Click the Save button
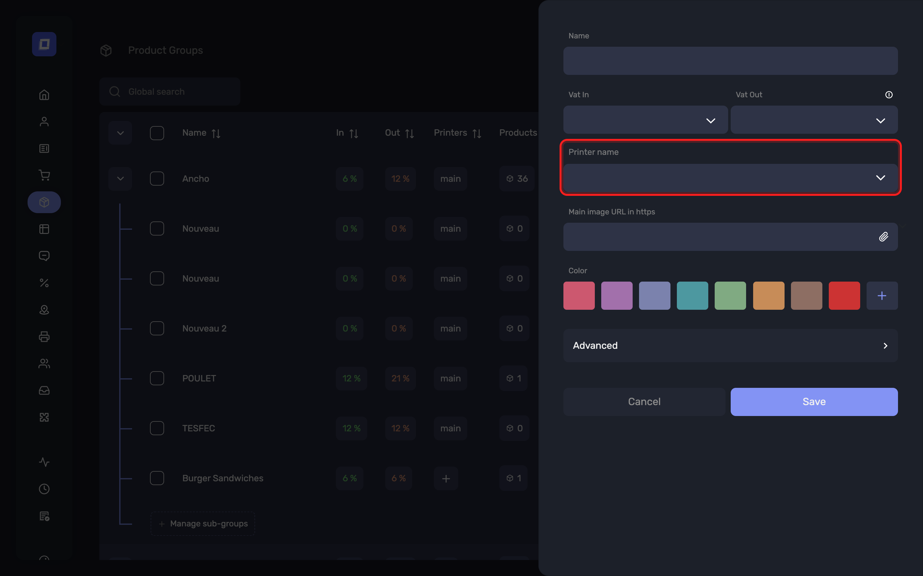923x576 pixels. [x=814, y=402]
